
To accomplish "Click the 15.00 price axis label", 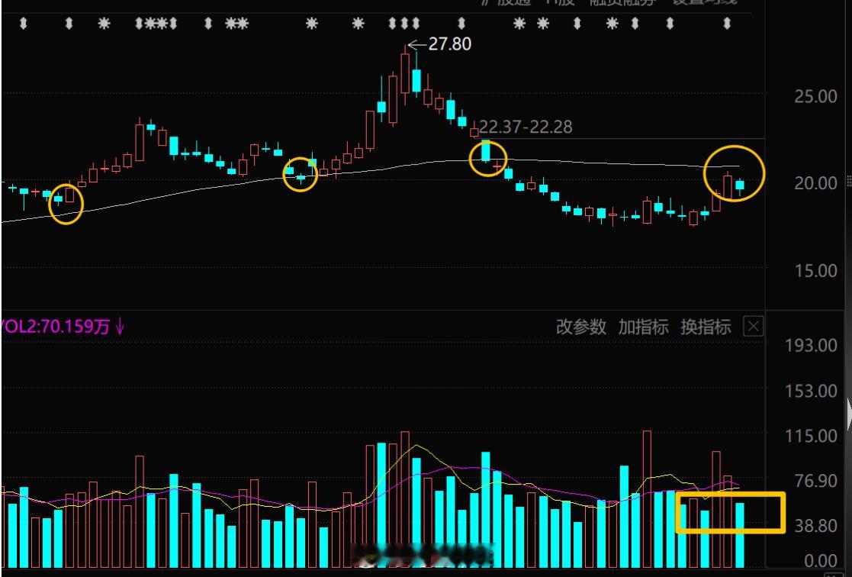I will (x=815, y=270).
